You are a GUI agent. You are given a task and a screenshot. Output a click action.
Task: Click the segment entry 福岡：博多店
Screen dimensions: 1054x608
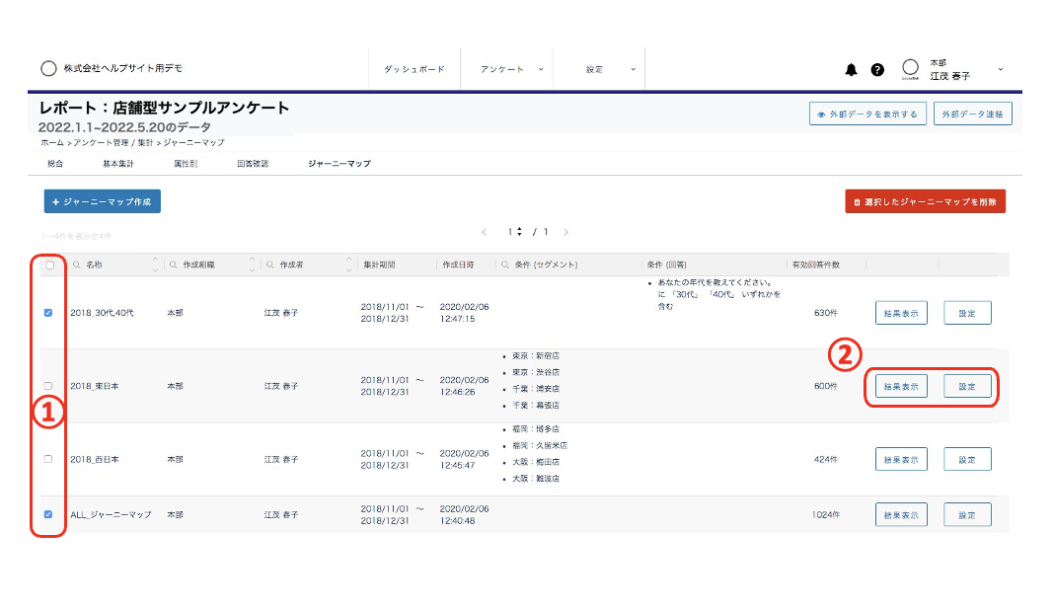pyautogui.click(x=536, y=429)
